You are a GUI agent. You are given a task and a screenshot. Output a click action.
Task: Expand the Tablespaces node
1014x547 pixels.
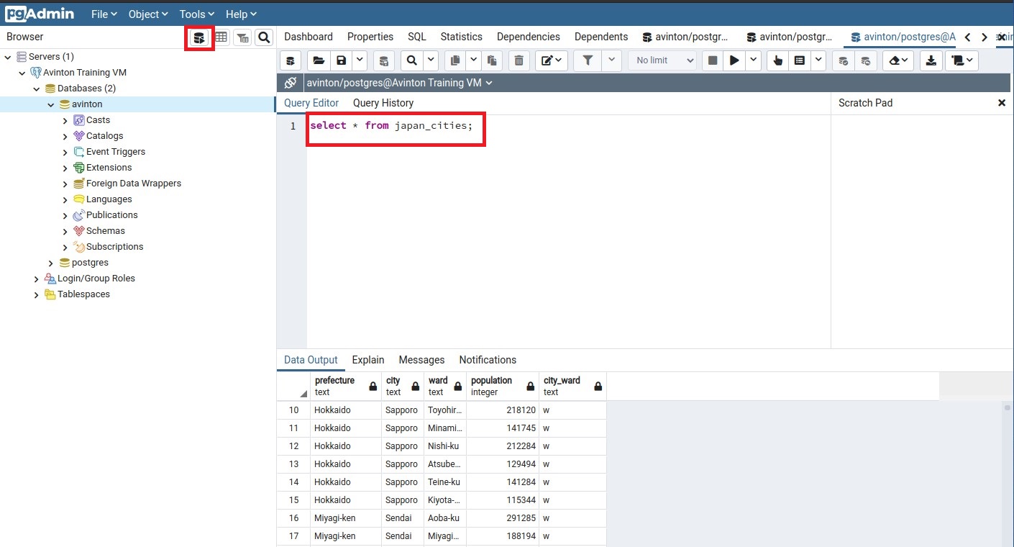point(37,294)
